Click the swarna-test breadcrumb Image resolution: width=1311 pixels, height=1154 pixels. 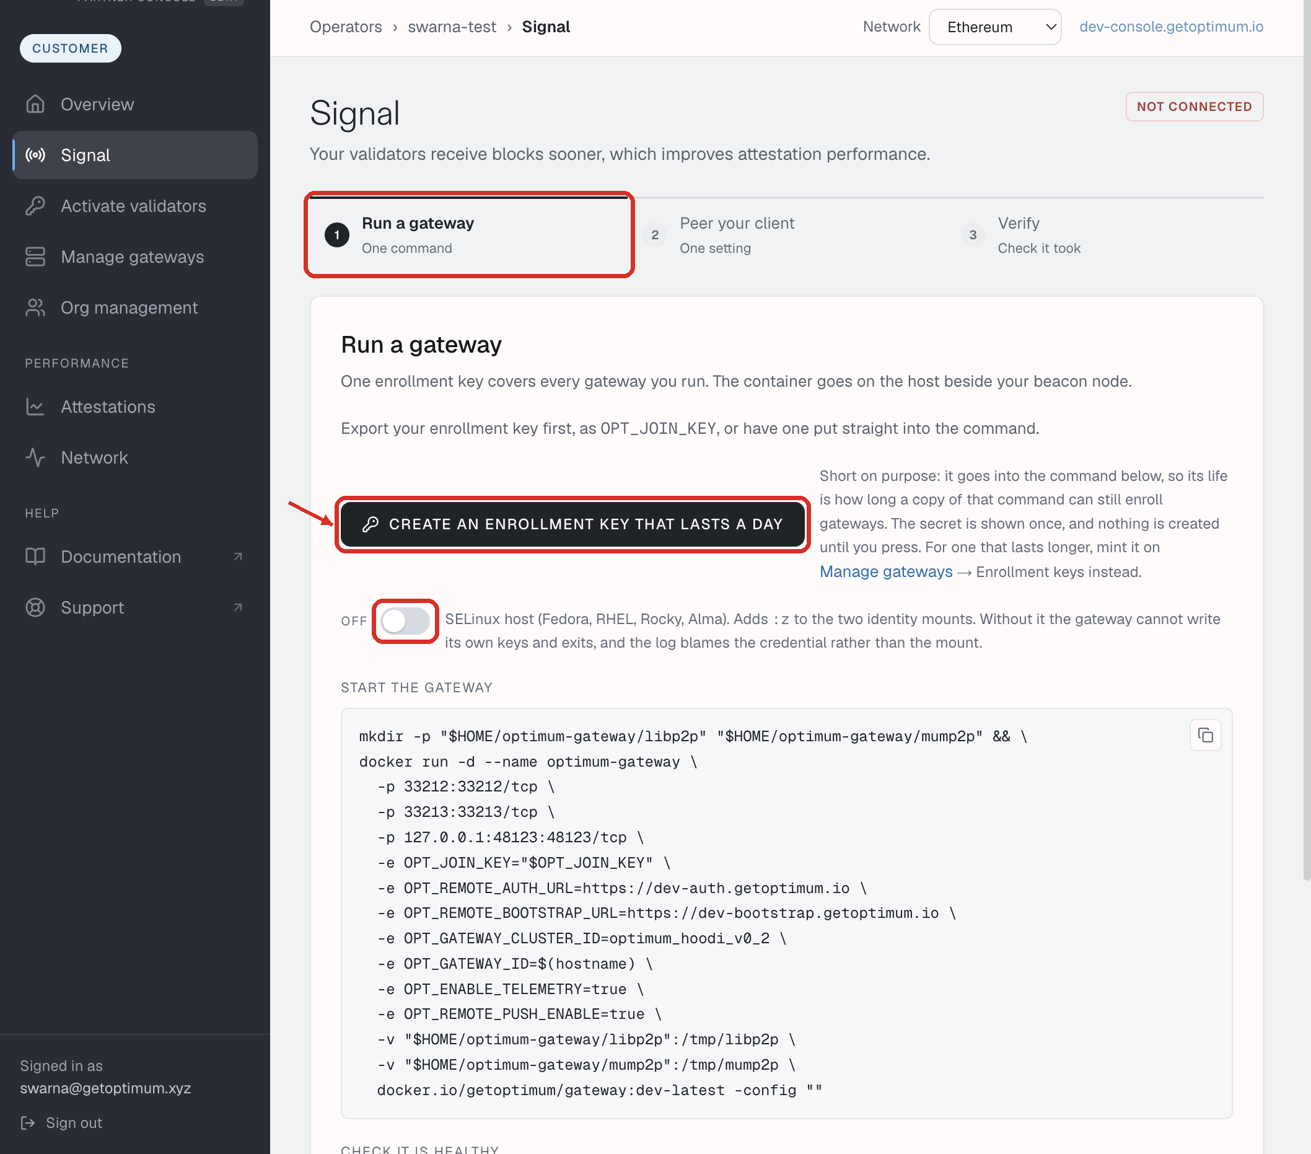452,26
